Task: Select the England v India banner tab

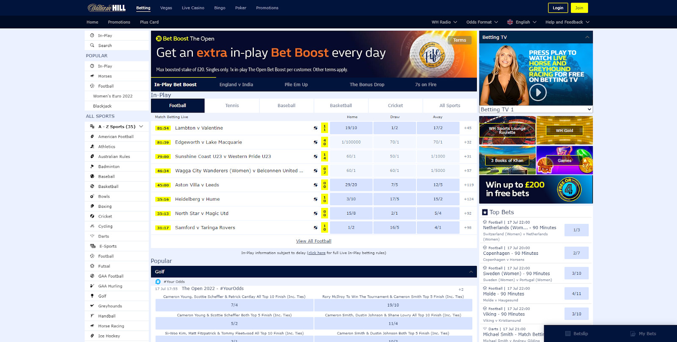Action: (x=236, y=85)
